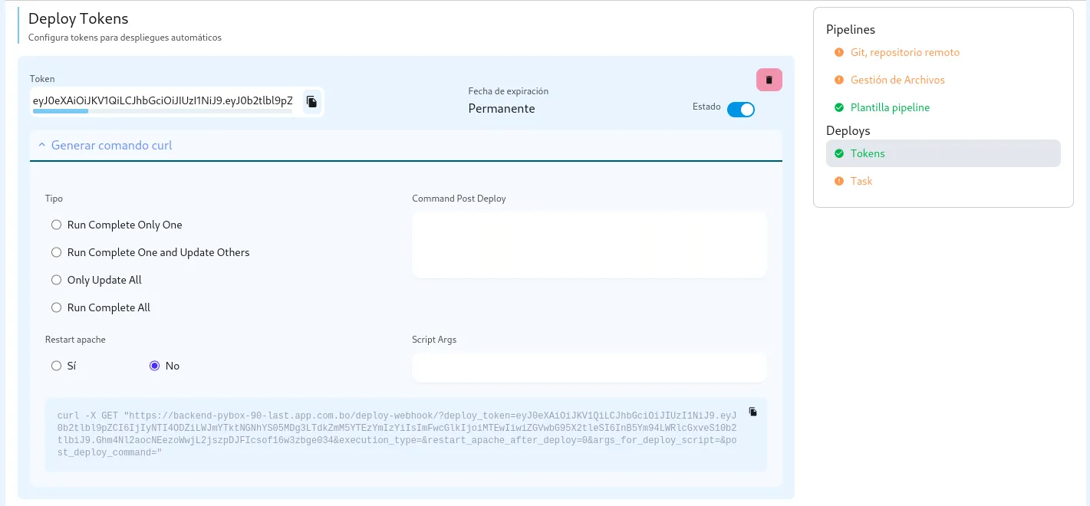The image size is (1090, 506).
Task: Select the Run Complete Only One option
Action: pyautogui.click(x=56, y=225)
